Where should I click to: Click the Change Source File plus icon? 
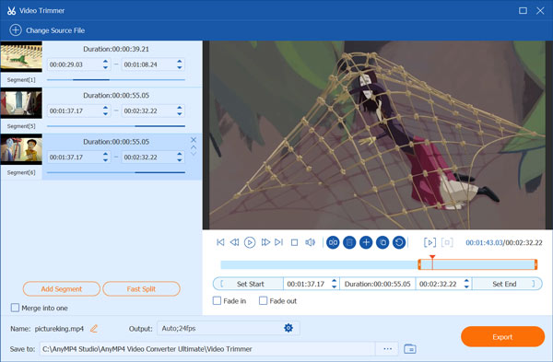[16, 30]
